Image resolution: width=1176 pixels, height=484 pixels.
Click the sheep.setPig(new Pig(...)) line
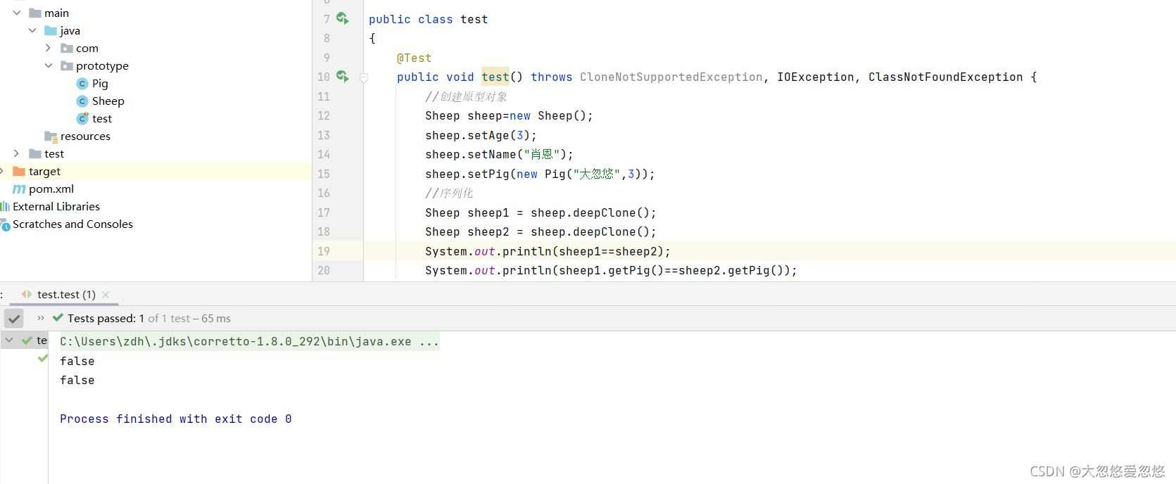click(540, 174)
